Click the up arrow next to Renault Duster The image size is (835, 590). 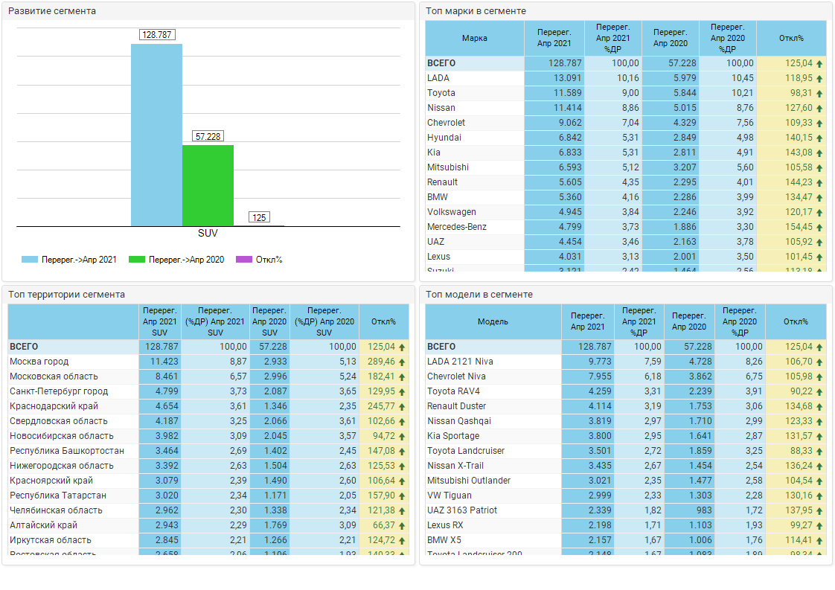819,406
